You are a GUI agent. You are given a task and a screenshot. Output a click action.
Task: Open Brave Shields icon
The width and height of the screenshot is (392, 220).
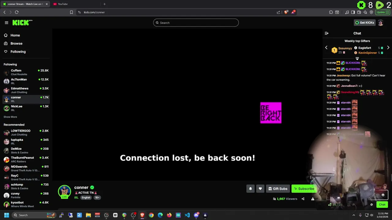(286, 12)
